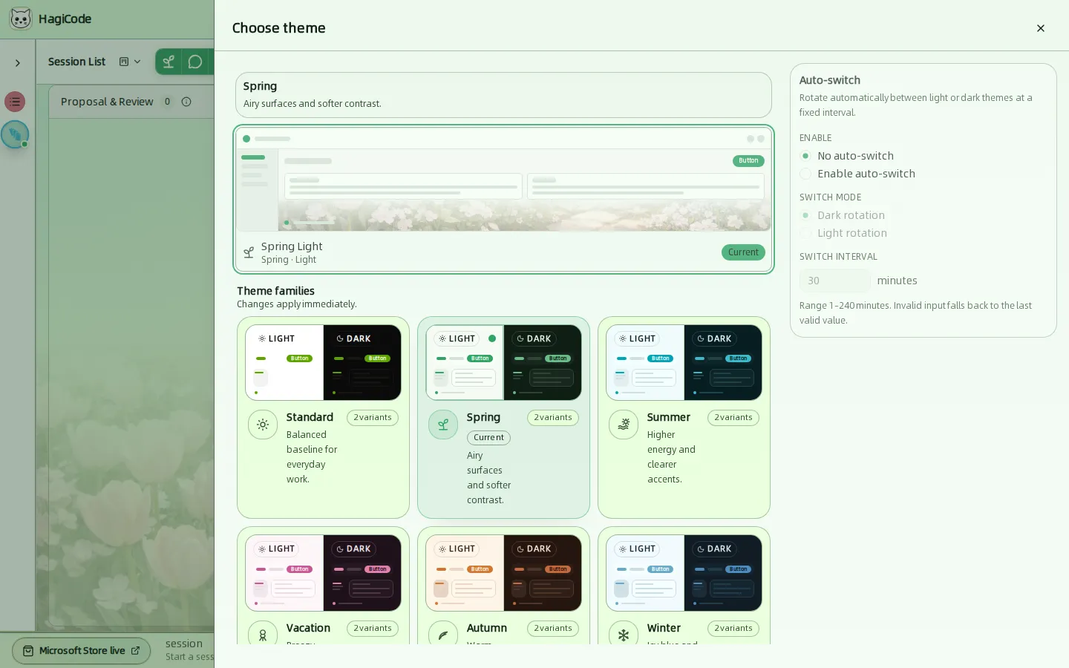Open the red list icon in sidebar
Screen dimensions: 1069x668
(x=15, y=102)
